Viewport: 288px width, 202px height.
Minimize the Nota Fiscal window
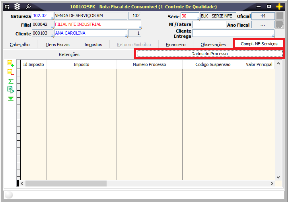point(259,7)
